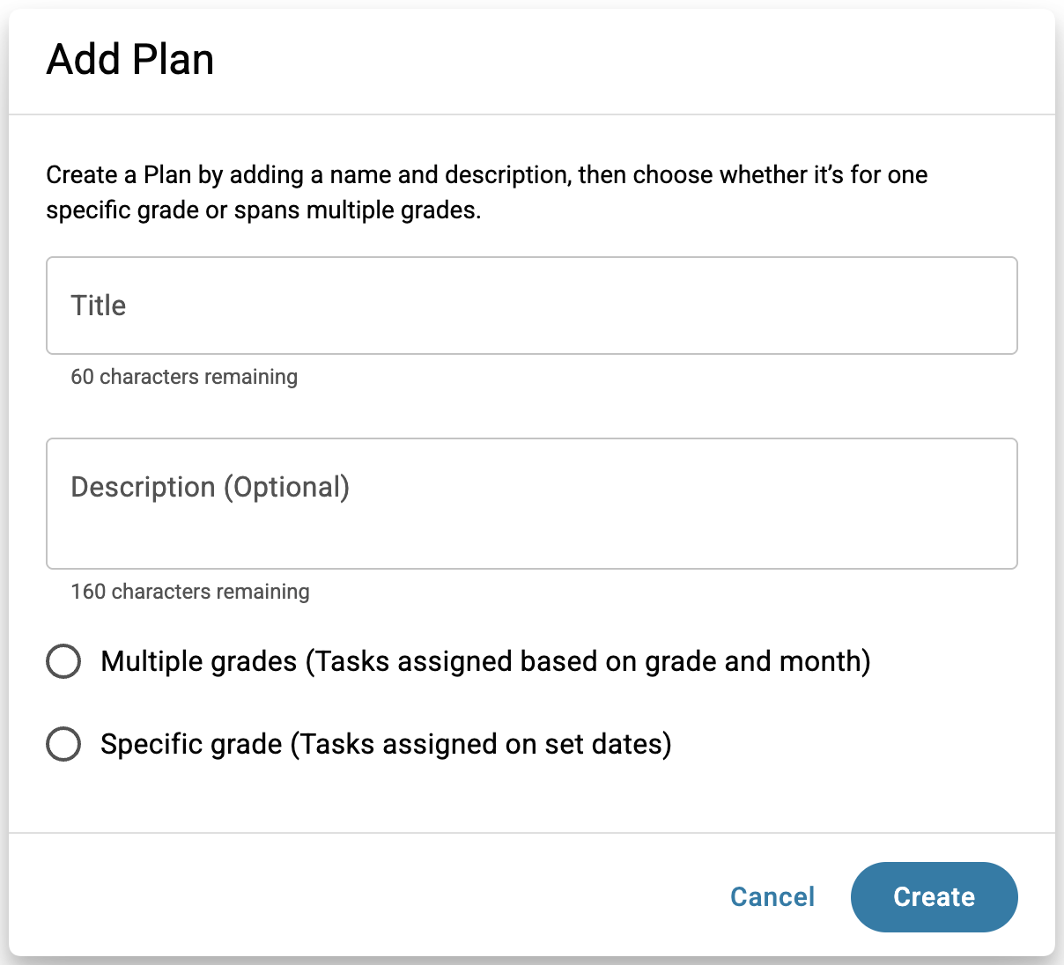Click the "Add Plan" dialog heading
The height and width of the screenshot is (965, 1064).
(x=130, y=60)
